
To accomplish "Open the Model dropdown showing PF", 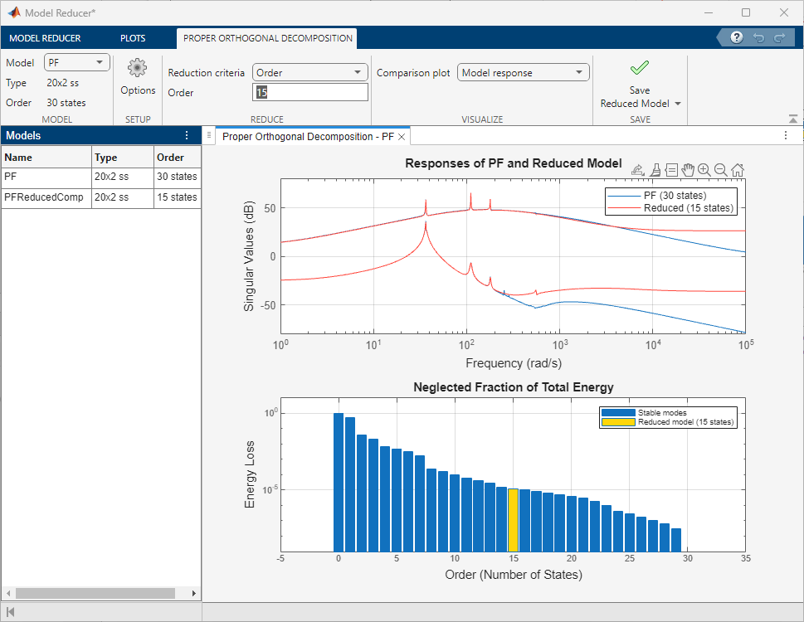I will (76, 62).
